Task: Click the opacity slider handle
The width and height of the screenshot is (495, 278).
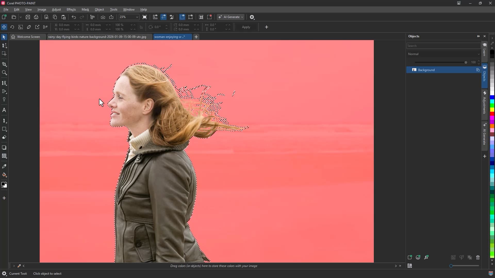Action: (x=466, y=62)
